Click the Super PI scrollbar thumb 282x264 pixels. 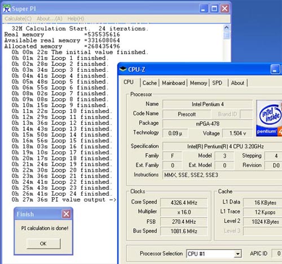pos(227,35)
